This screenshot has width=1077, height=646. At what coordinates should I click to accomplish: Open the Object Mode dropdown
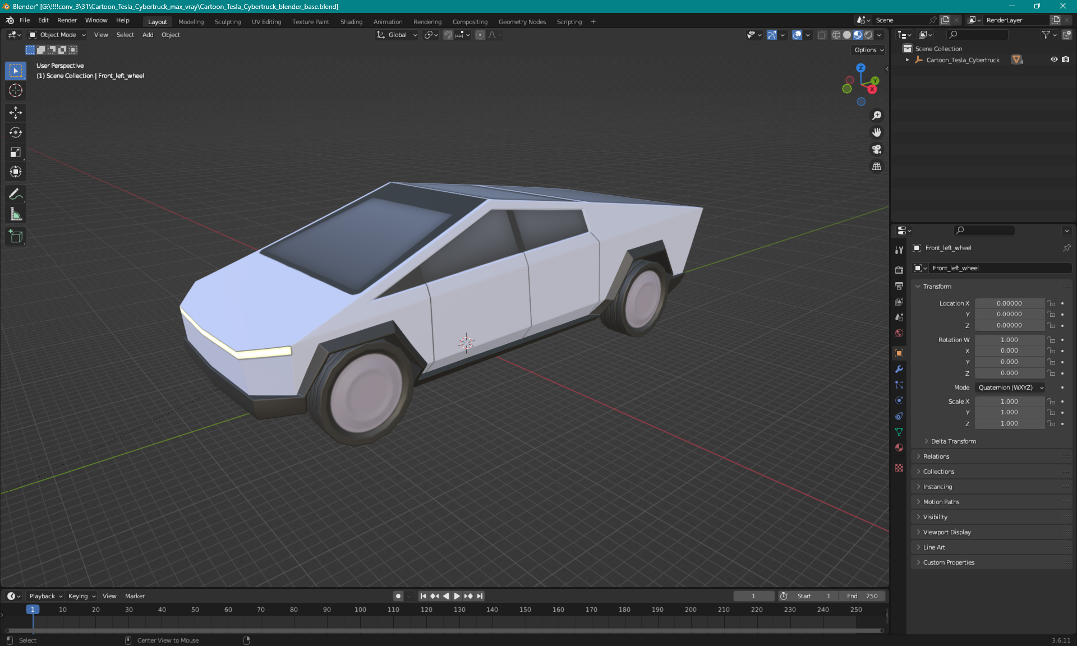[x=57, y=35]
